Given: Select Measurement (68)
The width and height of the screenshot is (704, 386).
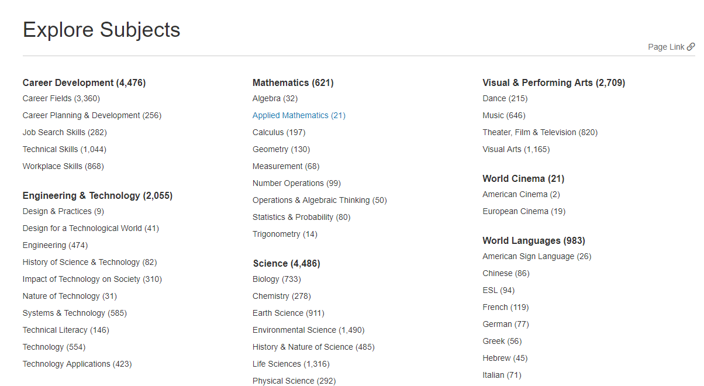Looking at the screenshot, I should (x=286, y=166).
